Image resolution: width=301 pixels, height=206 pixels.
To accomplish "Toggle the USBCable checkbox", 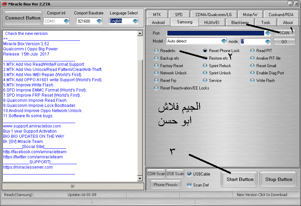I will pyautogui.click(x=189, y=174).
